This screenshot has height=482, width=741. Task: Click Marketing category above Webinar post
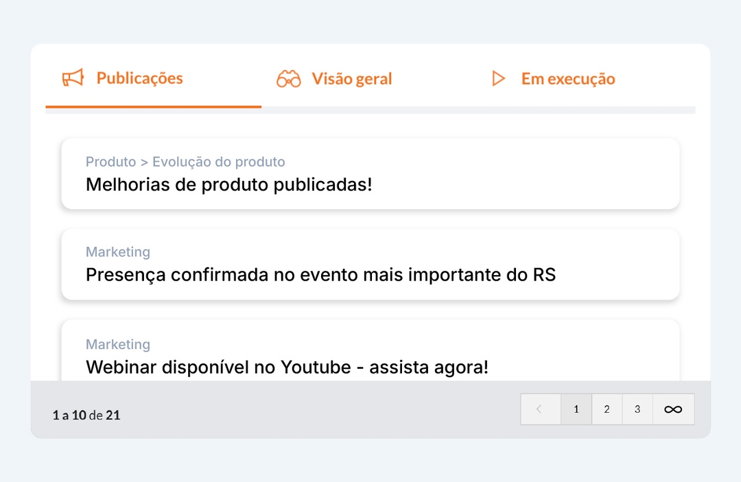coord(118,344)
